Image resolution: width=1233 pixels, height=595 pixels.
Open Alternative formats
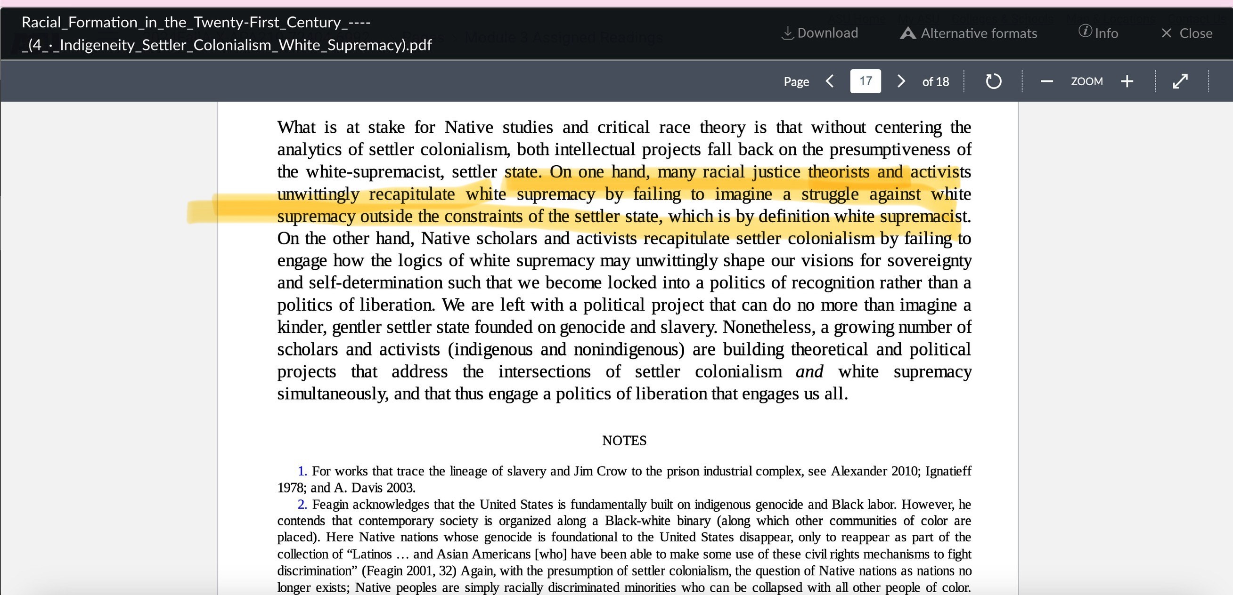point(968,33)
